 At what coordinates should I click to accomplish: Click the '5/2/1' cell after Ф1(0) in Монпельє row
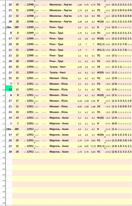[x=108, y=22]
